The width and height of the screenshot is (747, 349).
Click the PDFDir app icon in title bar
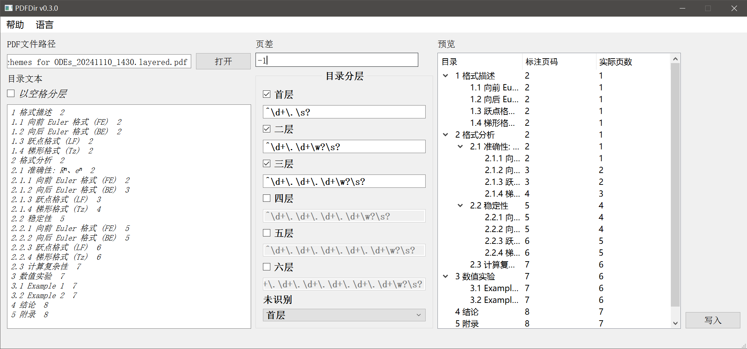point(8,8)
